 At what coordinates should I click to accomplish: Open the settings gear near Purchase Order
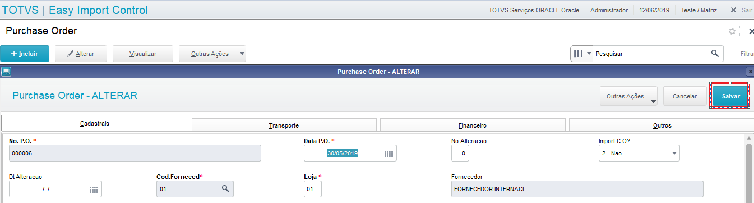pos(732,31)
